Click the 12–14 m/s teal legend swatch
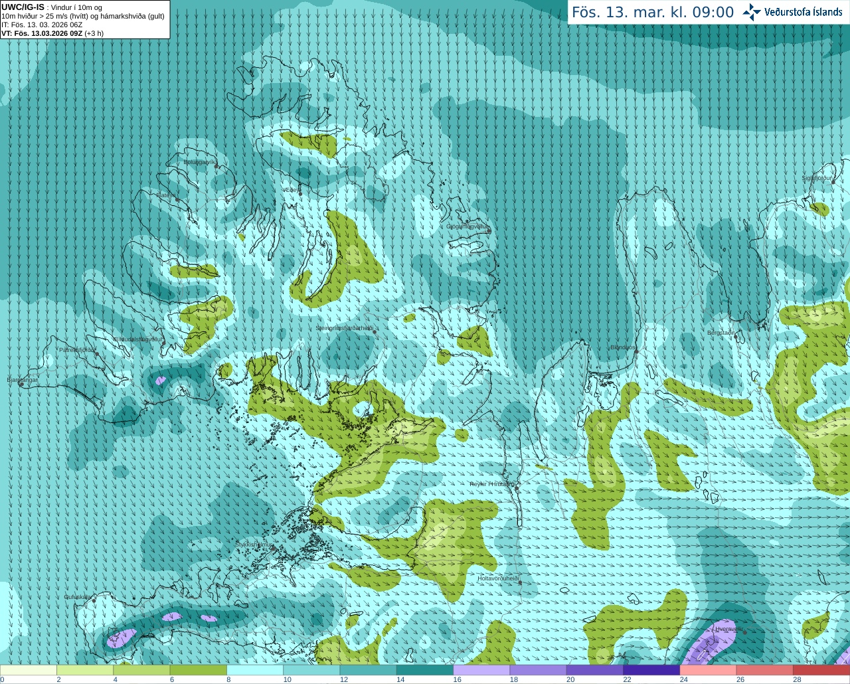850x684 pixels. tap(369, 670)
